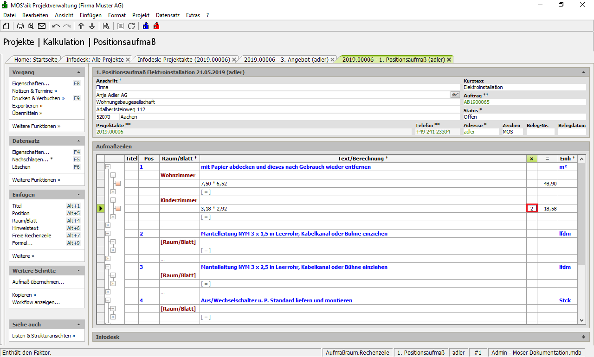Click the envelope email icon
Image resolution: width=594 pixels, height=357 pixels.
point(42,26)
